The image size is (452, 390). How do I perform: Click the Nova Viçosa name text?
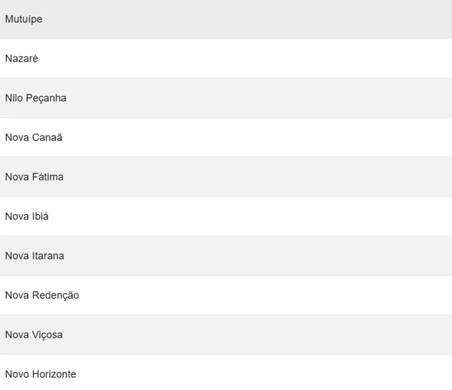33,334
